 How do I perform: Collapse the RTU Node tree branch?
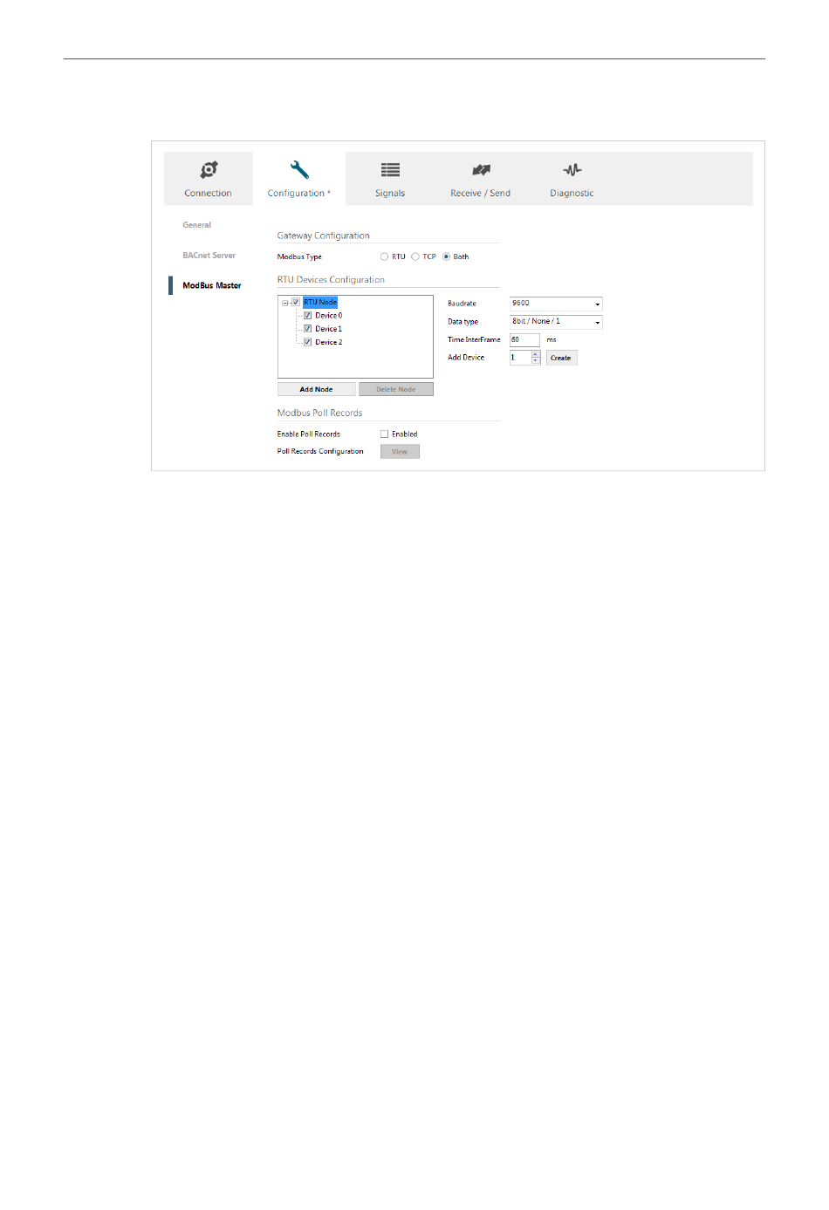point(284,303)
